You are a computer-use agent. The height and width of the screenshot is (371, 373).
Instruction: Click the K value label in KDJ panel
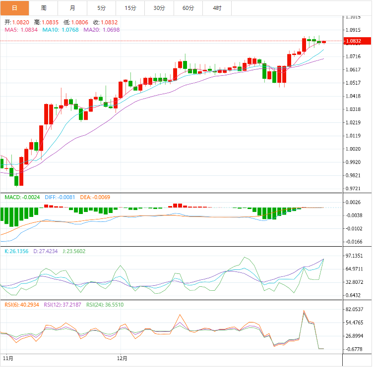point(17,251)
